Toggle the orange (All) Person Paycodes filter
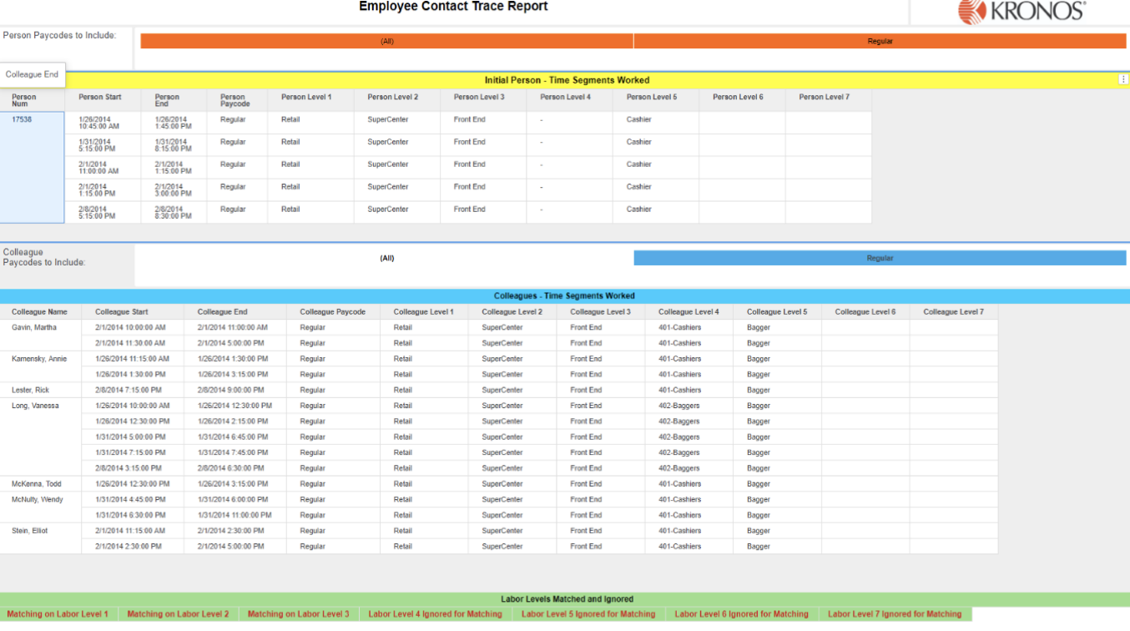The height and width of the screenshot is (631, 1130). coord(386,41)
